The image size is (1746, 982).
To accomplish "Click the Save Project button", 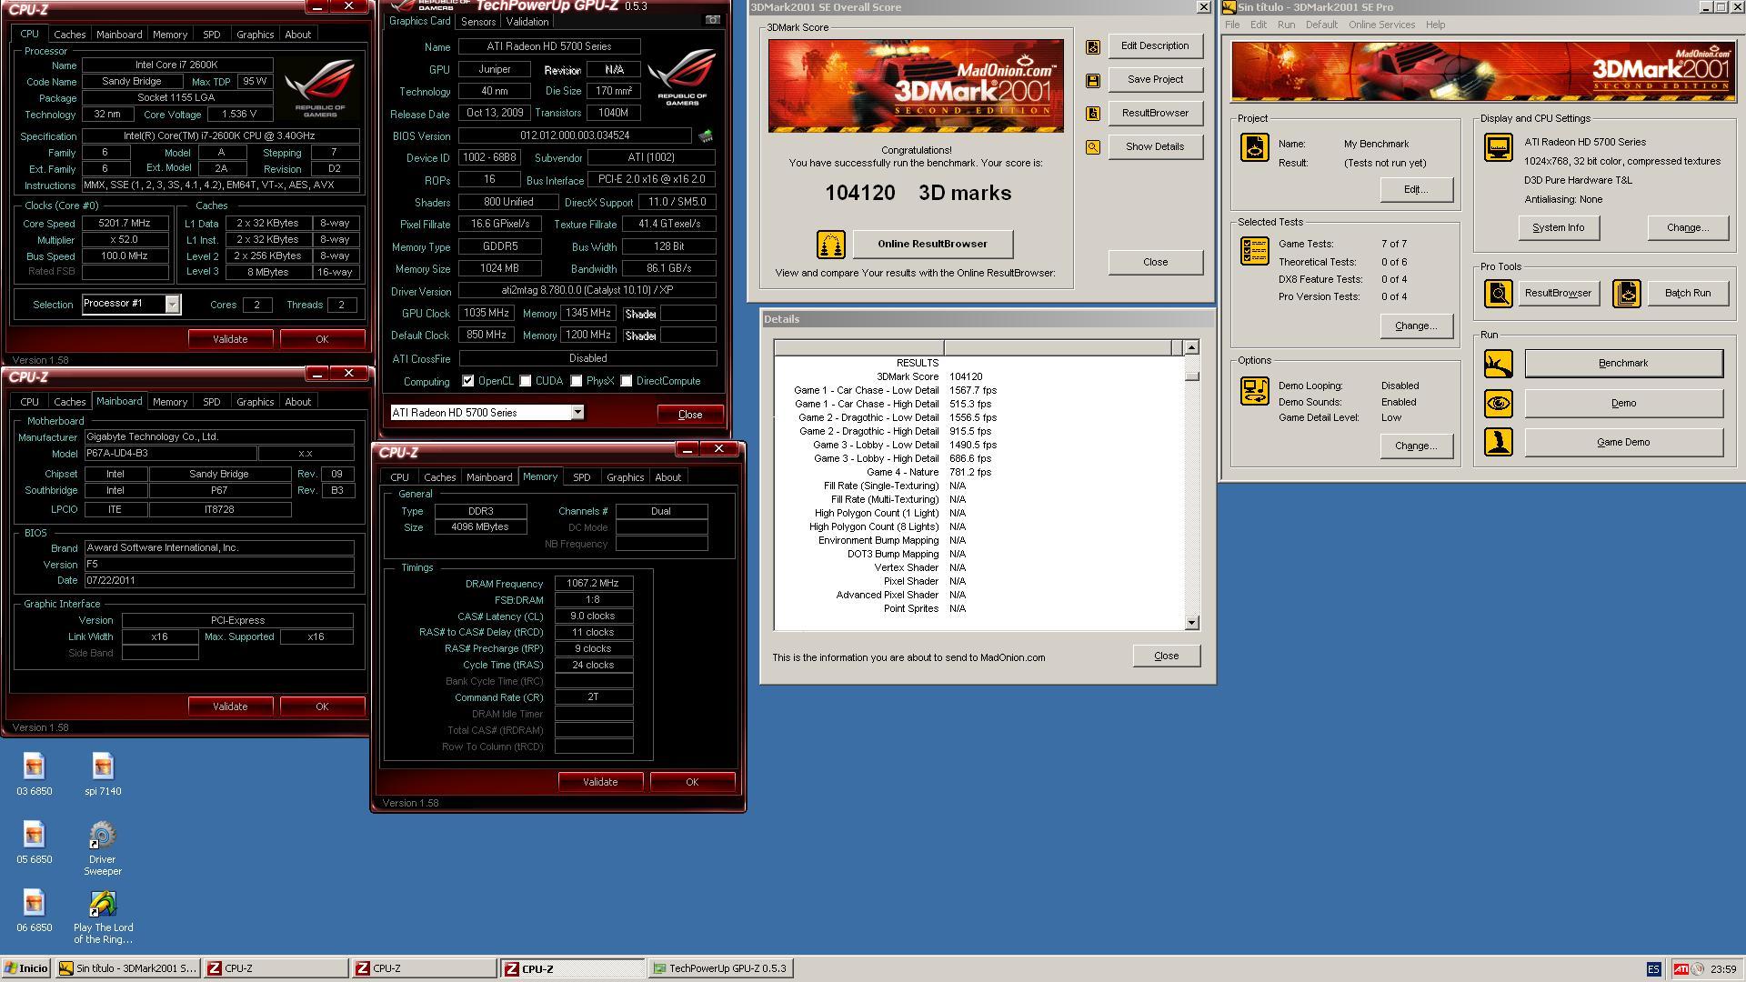I will click(1155, 80).
